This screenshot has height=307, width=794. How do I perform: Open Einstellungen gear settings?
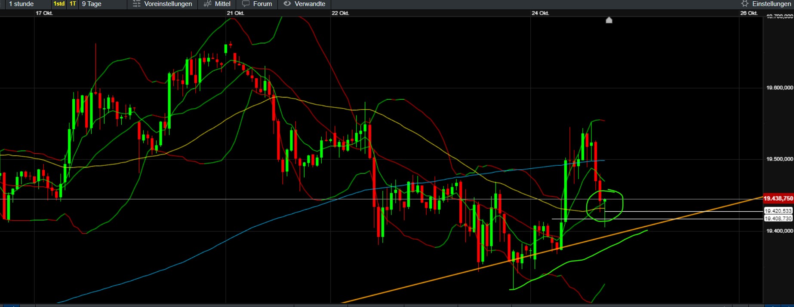coord(766,4)
